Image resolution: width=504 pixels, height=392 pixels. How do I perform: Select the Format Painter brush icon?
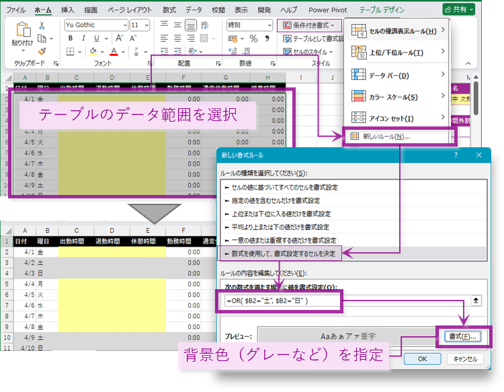tap(42, 51)
